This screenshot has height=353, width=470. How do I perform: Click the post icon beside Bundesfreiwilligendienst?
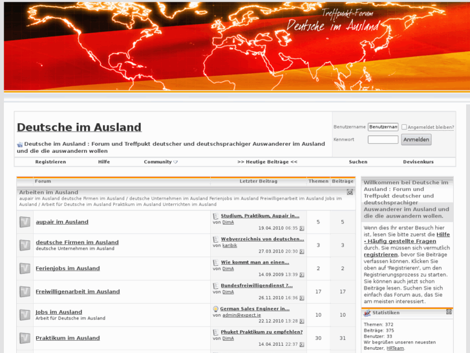pos(216,286)
